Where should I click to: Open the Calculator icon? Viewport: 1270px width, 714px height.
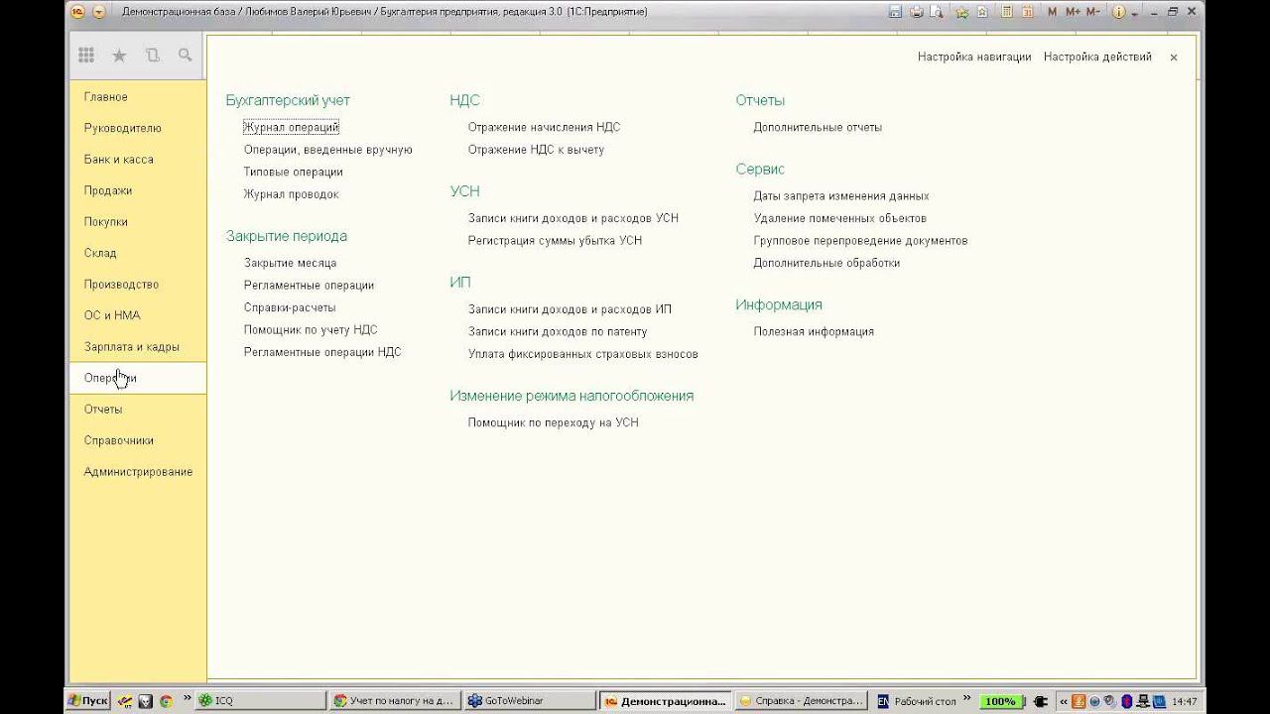1007,12
